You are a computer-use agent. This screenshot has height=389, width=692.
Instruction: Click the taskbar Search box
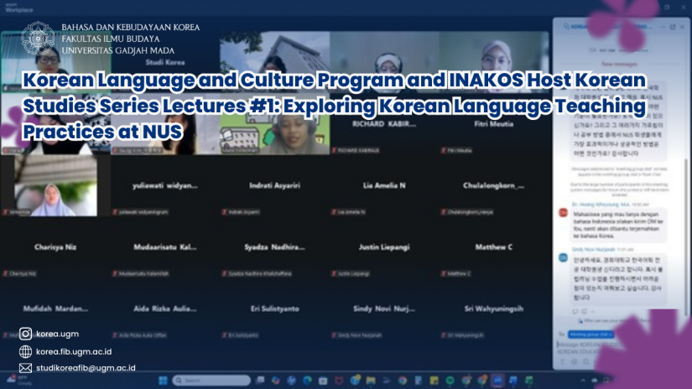click(198, 380)
